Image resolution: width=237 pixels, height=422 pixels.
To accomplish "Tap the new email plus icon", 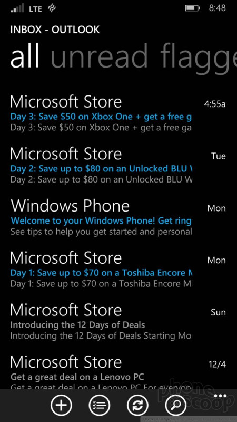I will pos(61,405).
